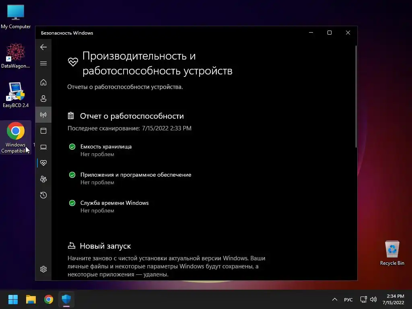Maximize the Безопасность Windows window
The width and height of the screenshot is (412, 309).
pyautogui.click(x=329, y=33)
